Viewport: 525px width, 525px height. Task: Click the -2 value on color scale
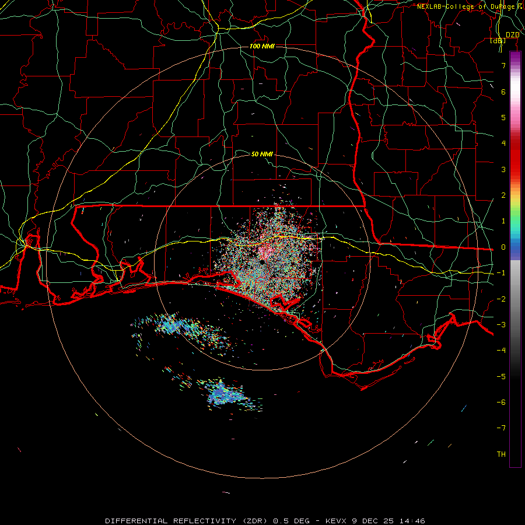pos(502,299)
